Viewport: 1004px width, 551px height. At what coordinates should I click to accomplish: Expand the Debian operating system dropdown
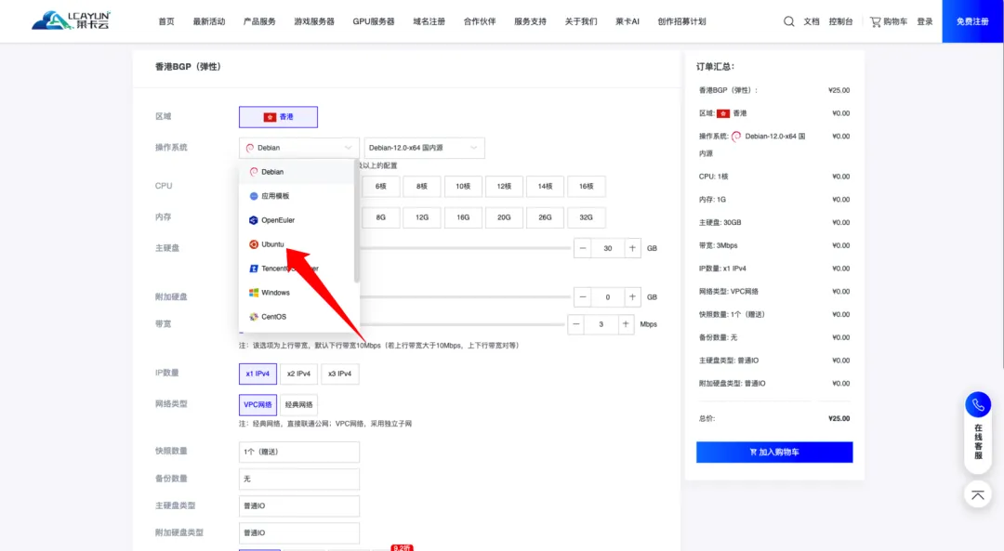(298, 148)
